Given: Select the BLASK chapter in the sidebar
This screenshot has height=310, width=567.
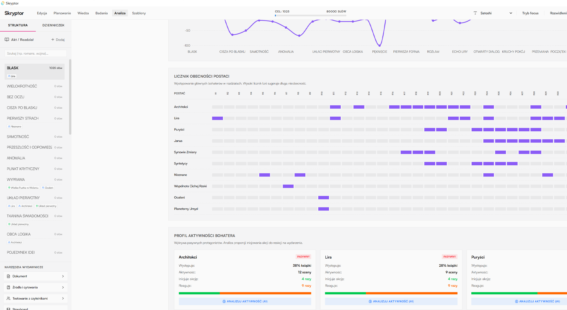Looking at the screenshot, I should coord(35,71).
